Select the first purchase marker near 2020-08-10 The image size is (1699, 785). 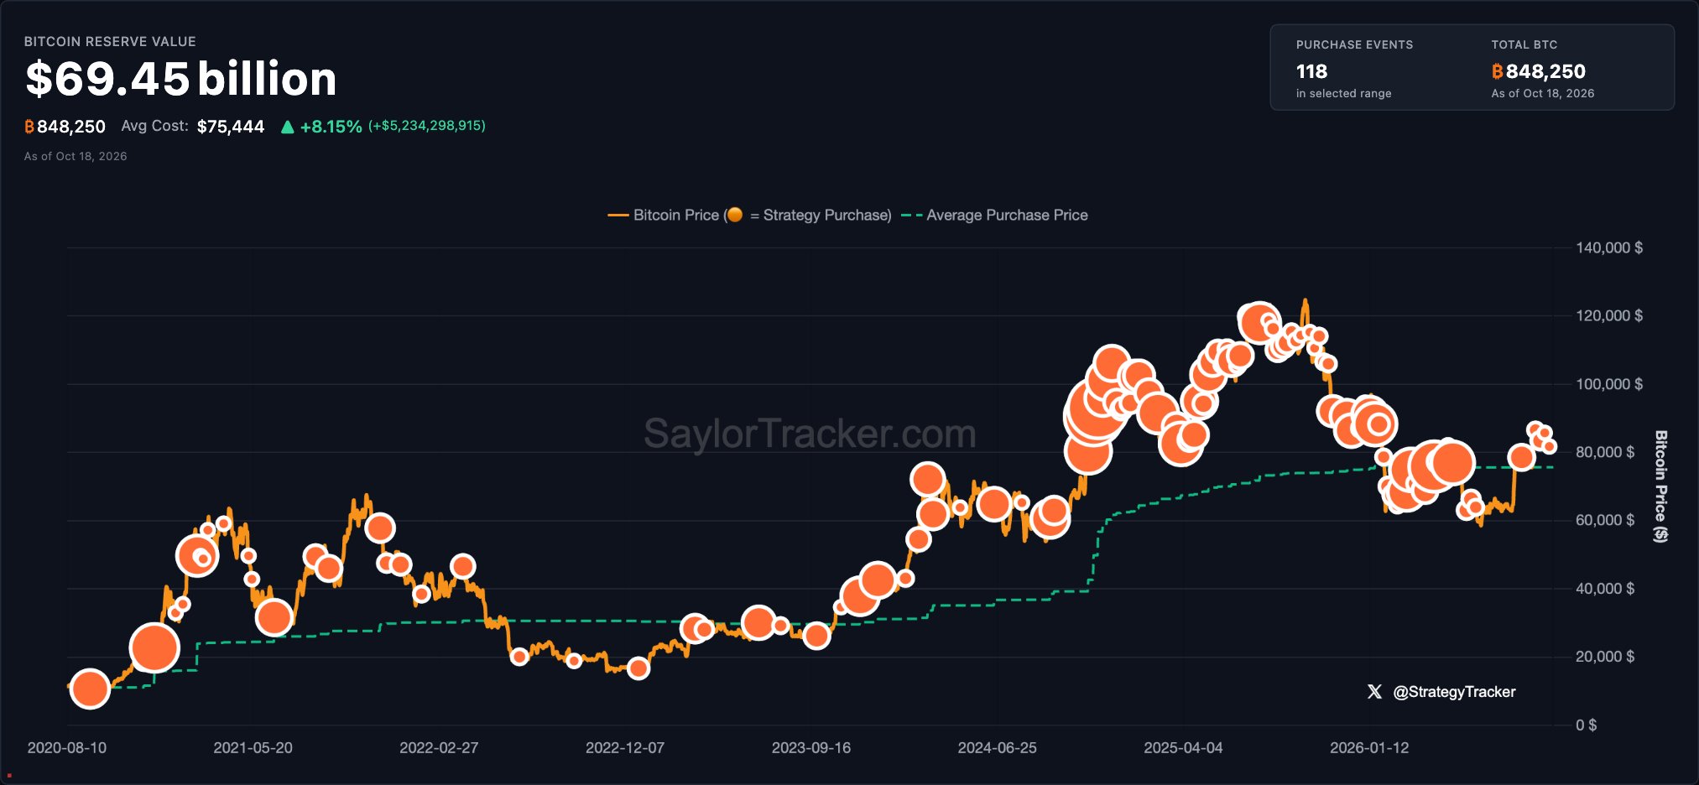90,689
